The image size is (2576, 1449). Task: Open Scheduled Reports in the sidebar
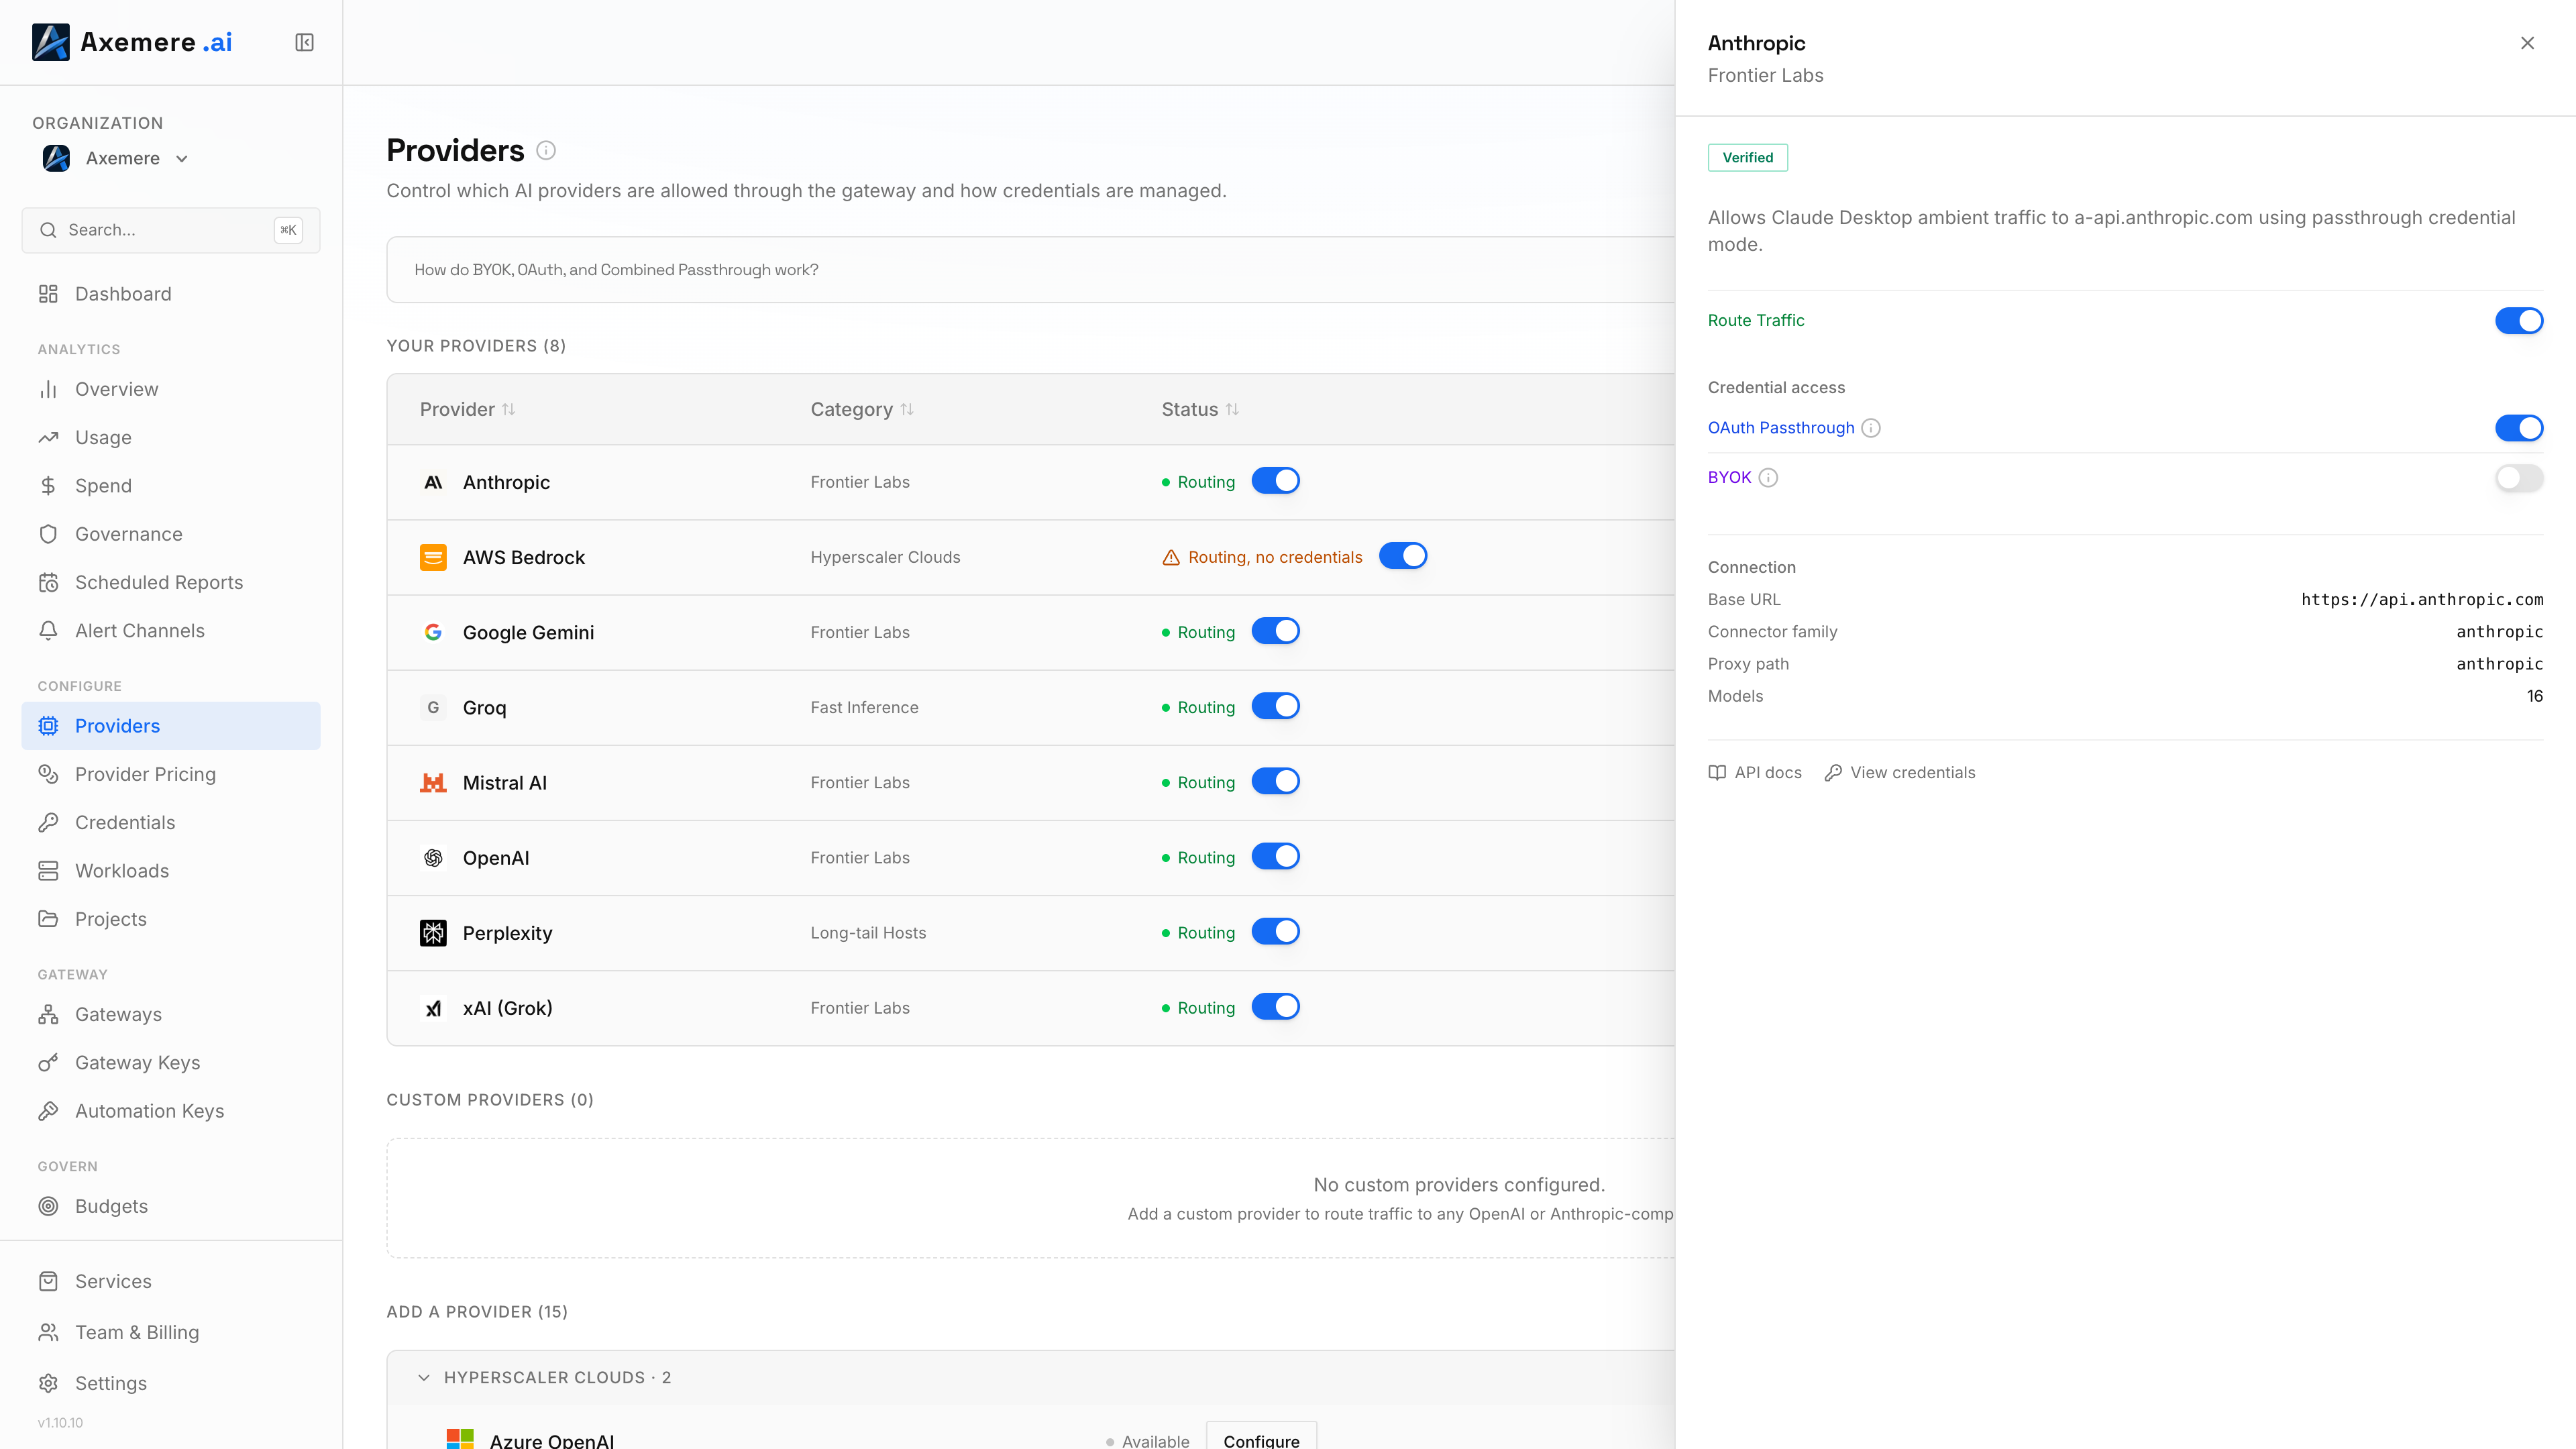click(171, 583)
